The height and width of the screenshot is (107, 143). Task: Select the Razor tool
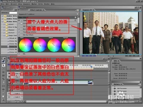(x=3, y=82)
